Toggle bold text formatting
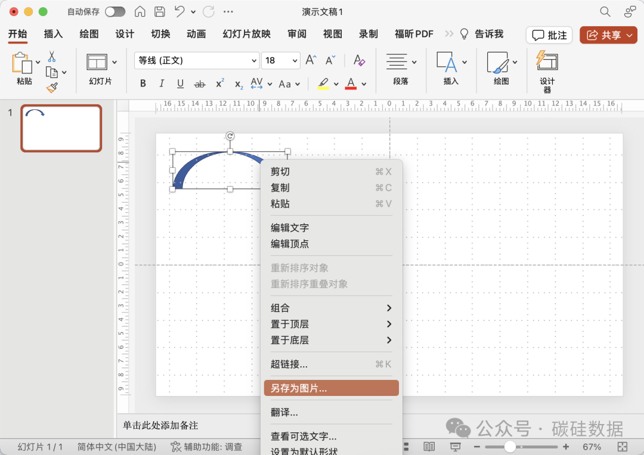Viewport: 644px width, 455px height. (143, 83)
